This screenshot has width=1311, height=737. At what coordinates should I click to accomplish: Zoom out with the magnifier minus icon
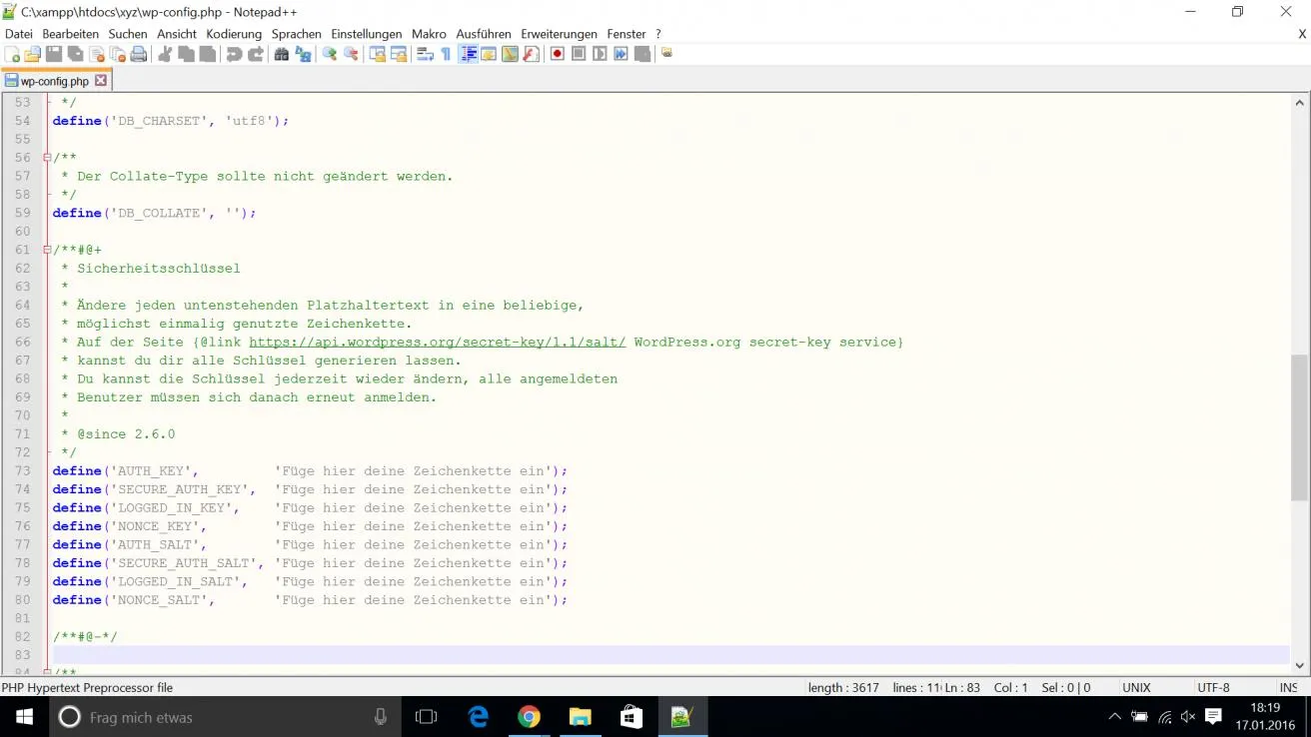351,54
